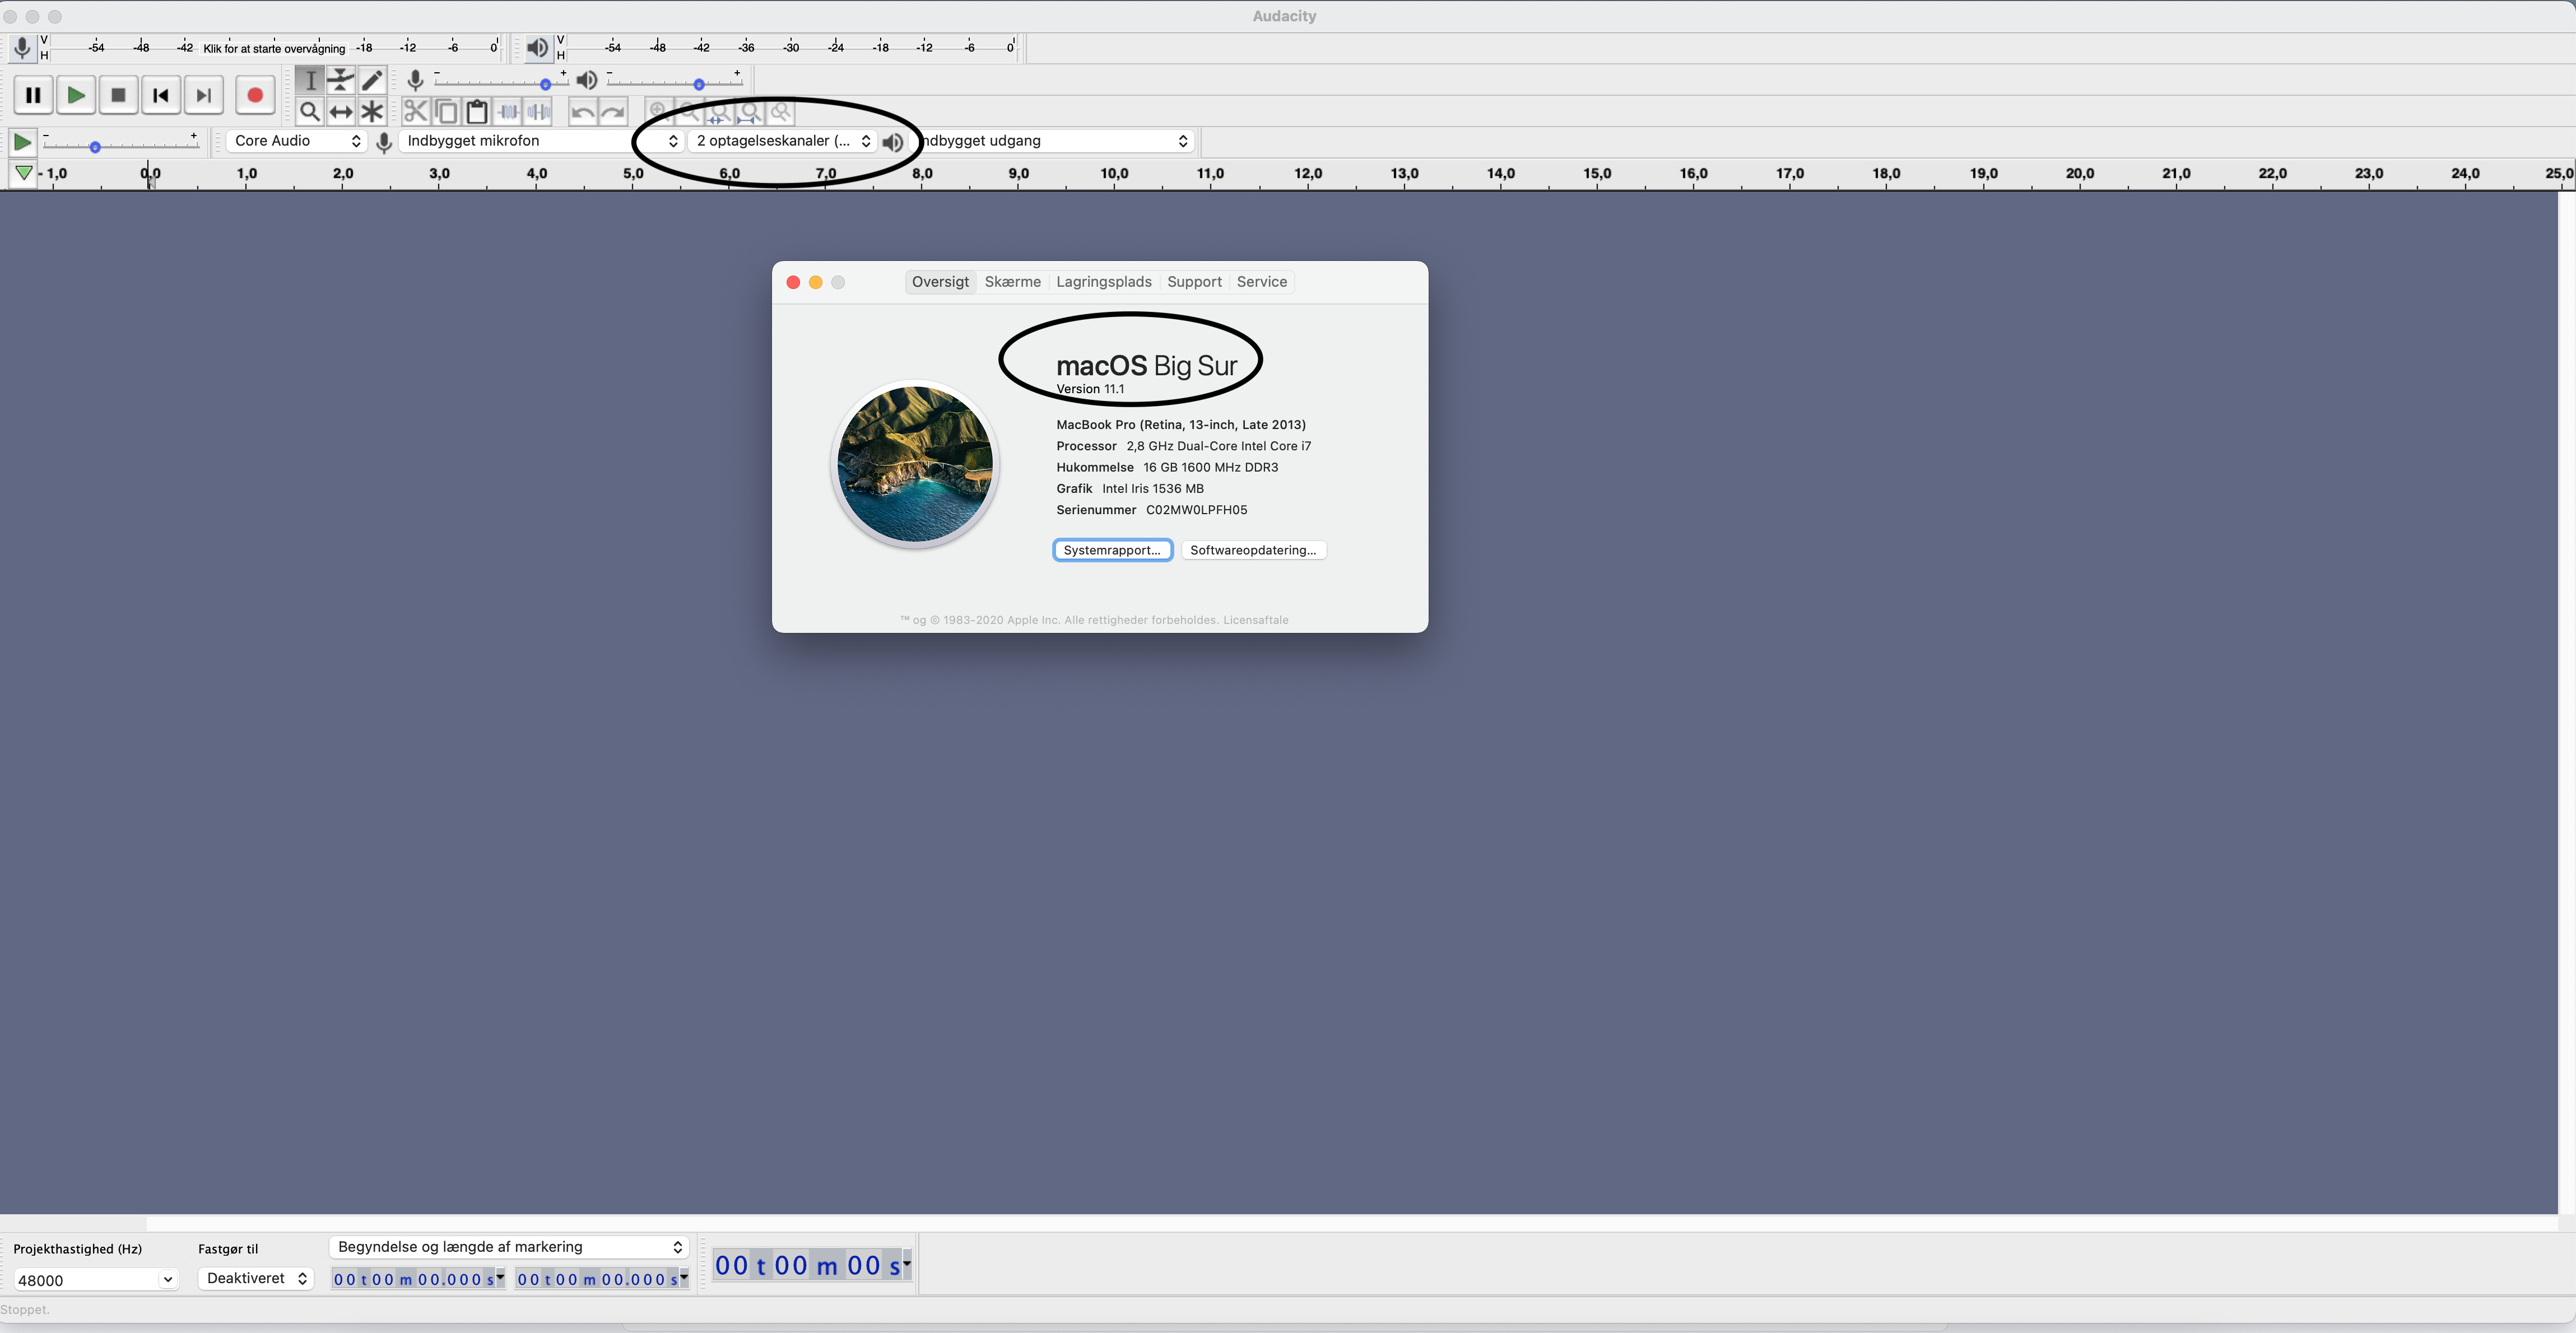Click the playback level meter scale
2576x1333 pixels.
pos(790,47)
